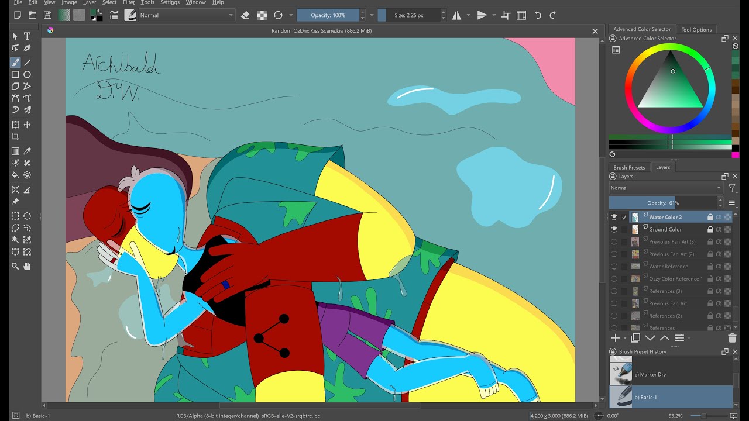Select the Gradient tool
The image size is (749, 421).
(15, 151)
